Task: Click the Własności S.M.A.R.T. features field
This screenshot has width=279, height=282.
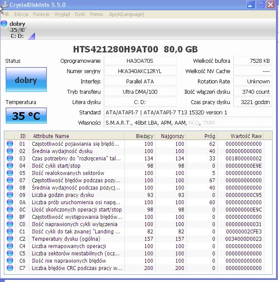Action: (188, 123)
